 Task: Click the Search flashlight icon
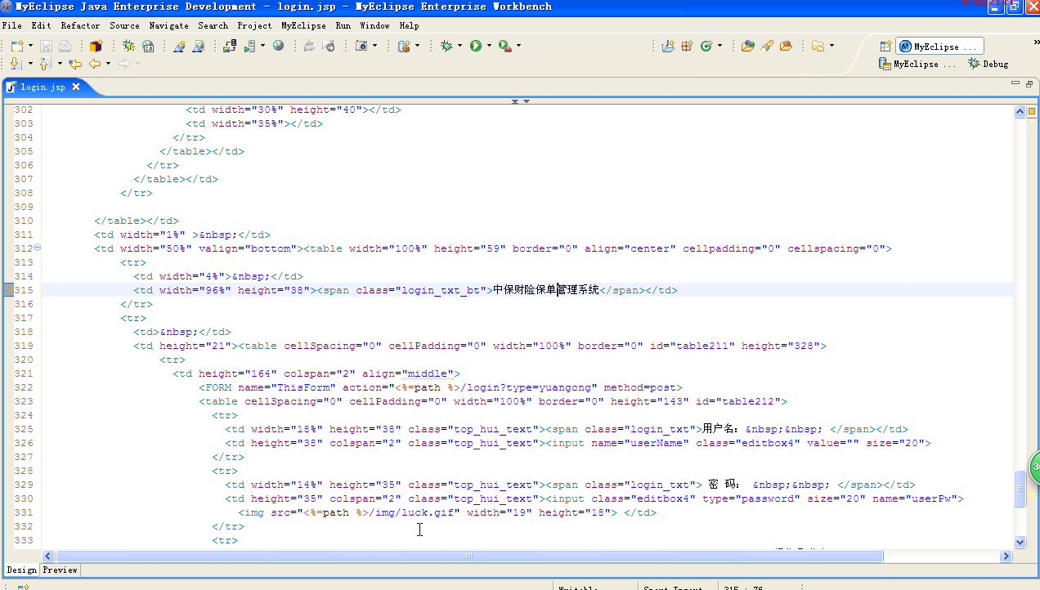(x=767, y=46)
